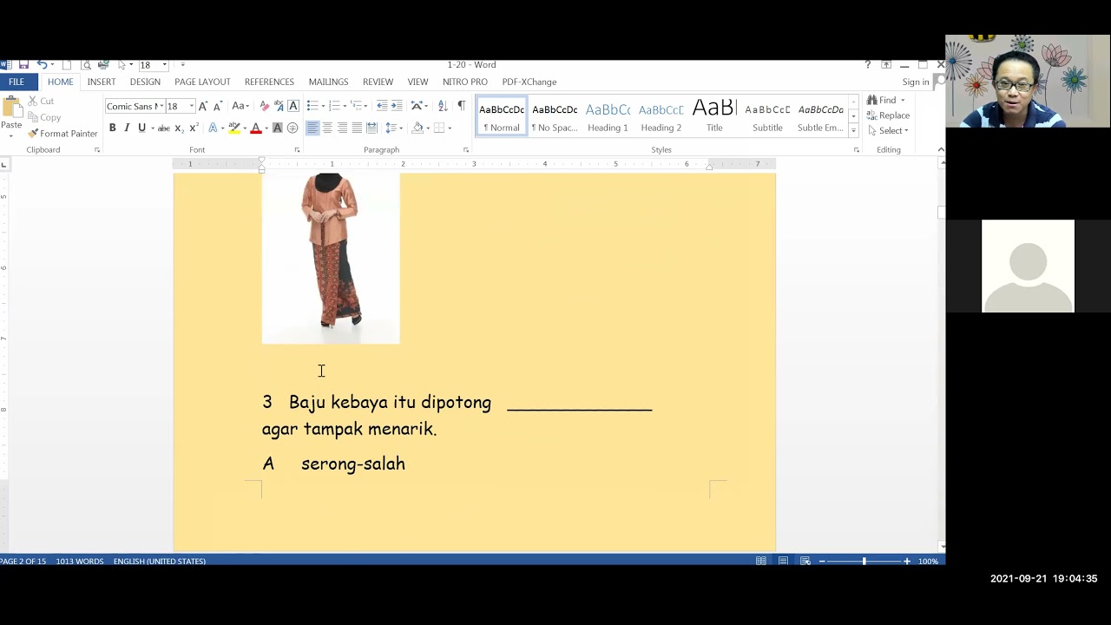Click Replace in Editing group
The height and width of the screenshot is (625, 1111).
pyautogui.click(x=888, y=115)
